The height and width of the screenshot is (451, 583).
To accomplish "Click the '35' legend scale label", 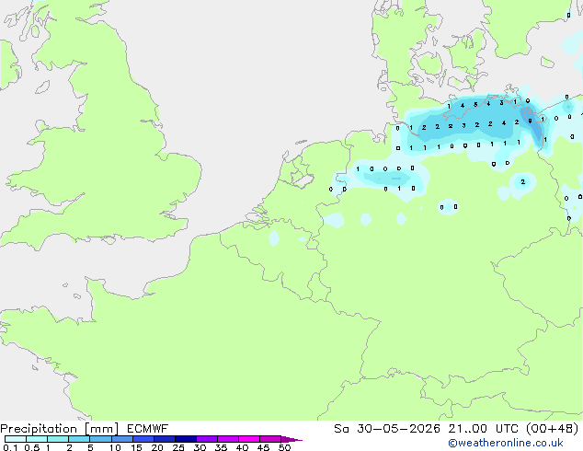I will point(222,447).
